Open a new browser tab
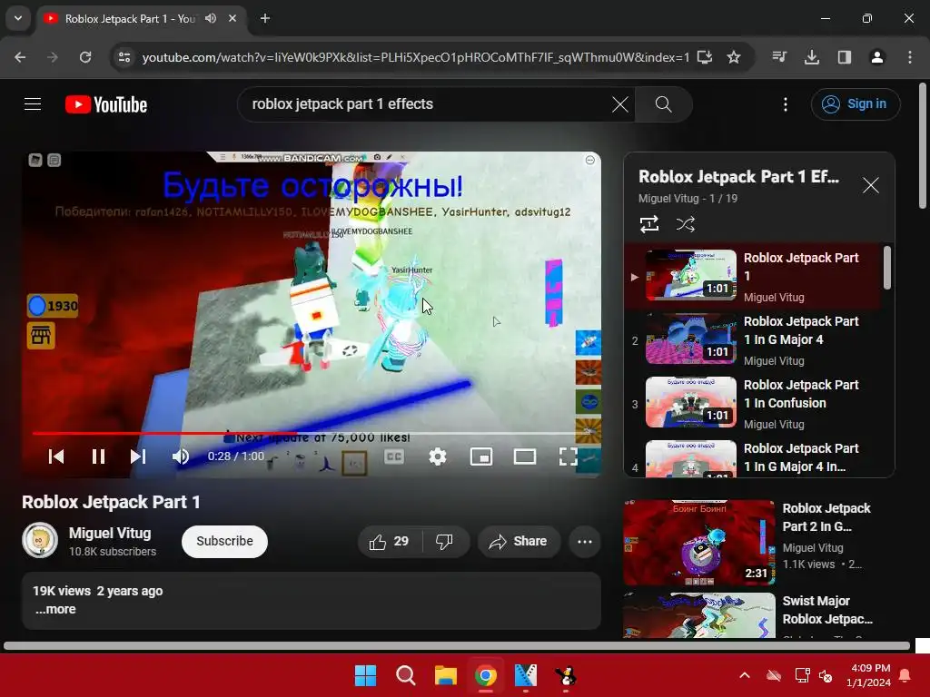Viewport: 930px width, 697px height. tap(265, 18)
